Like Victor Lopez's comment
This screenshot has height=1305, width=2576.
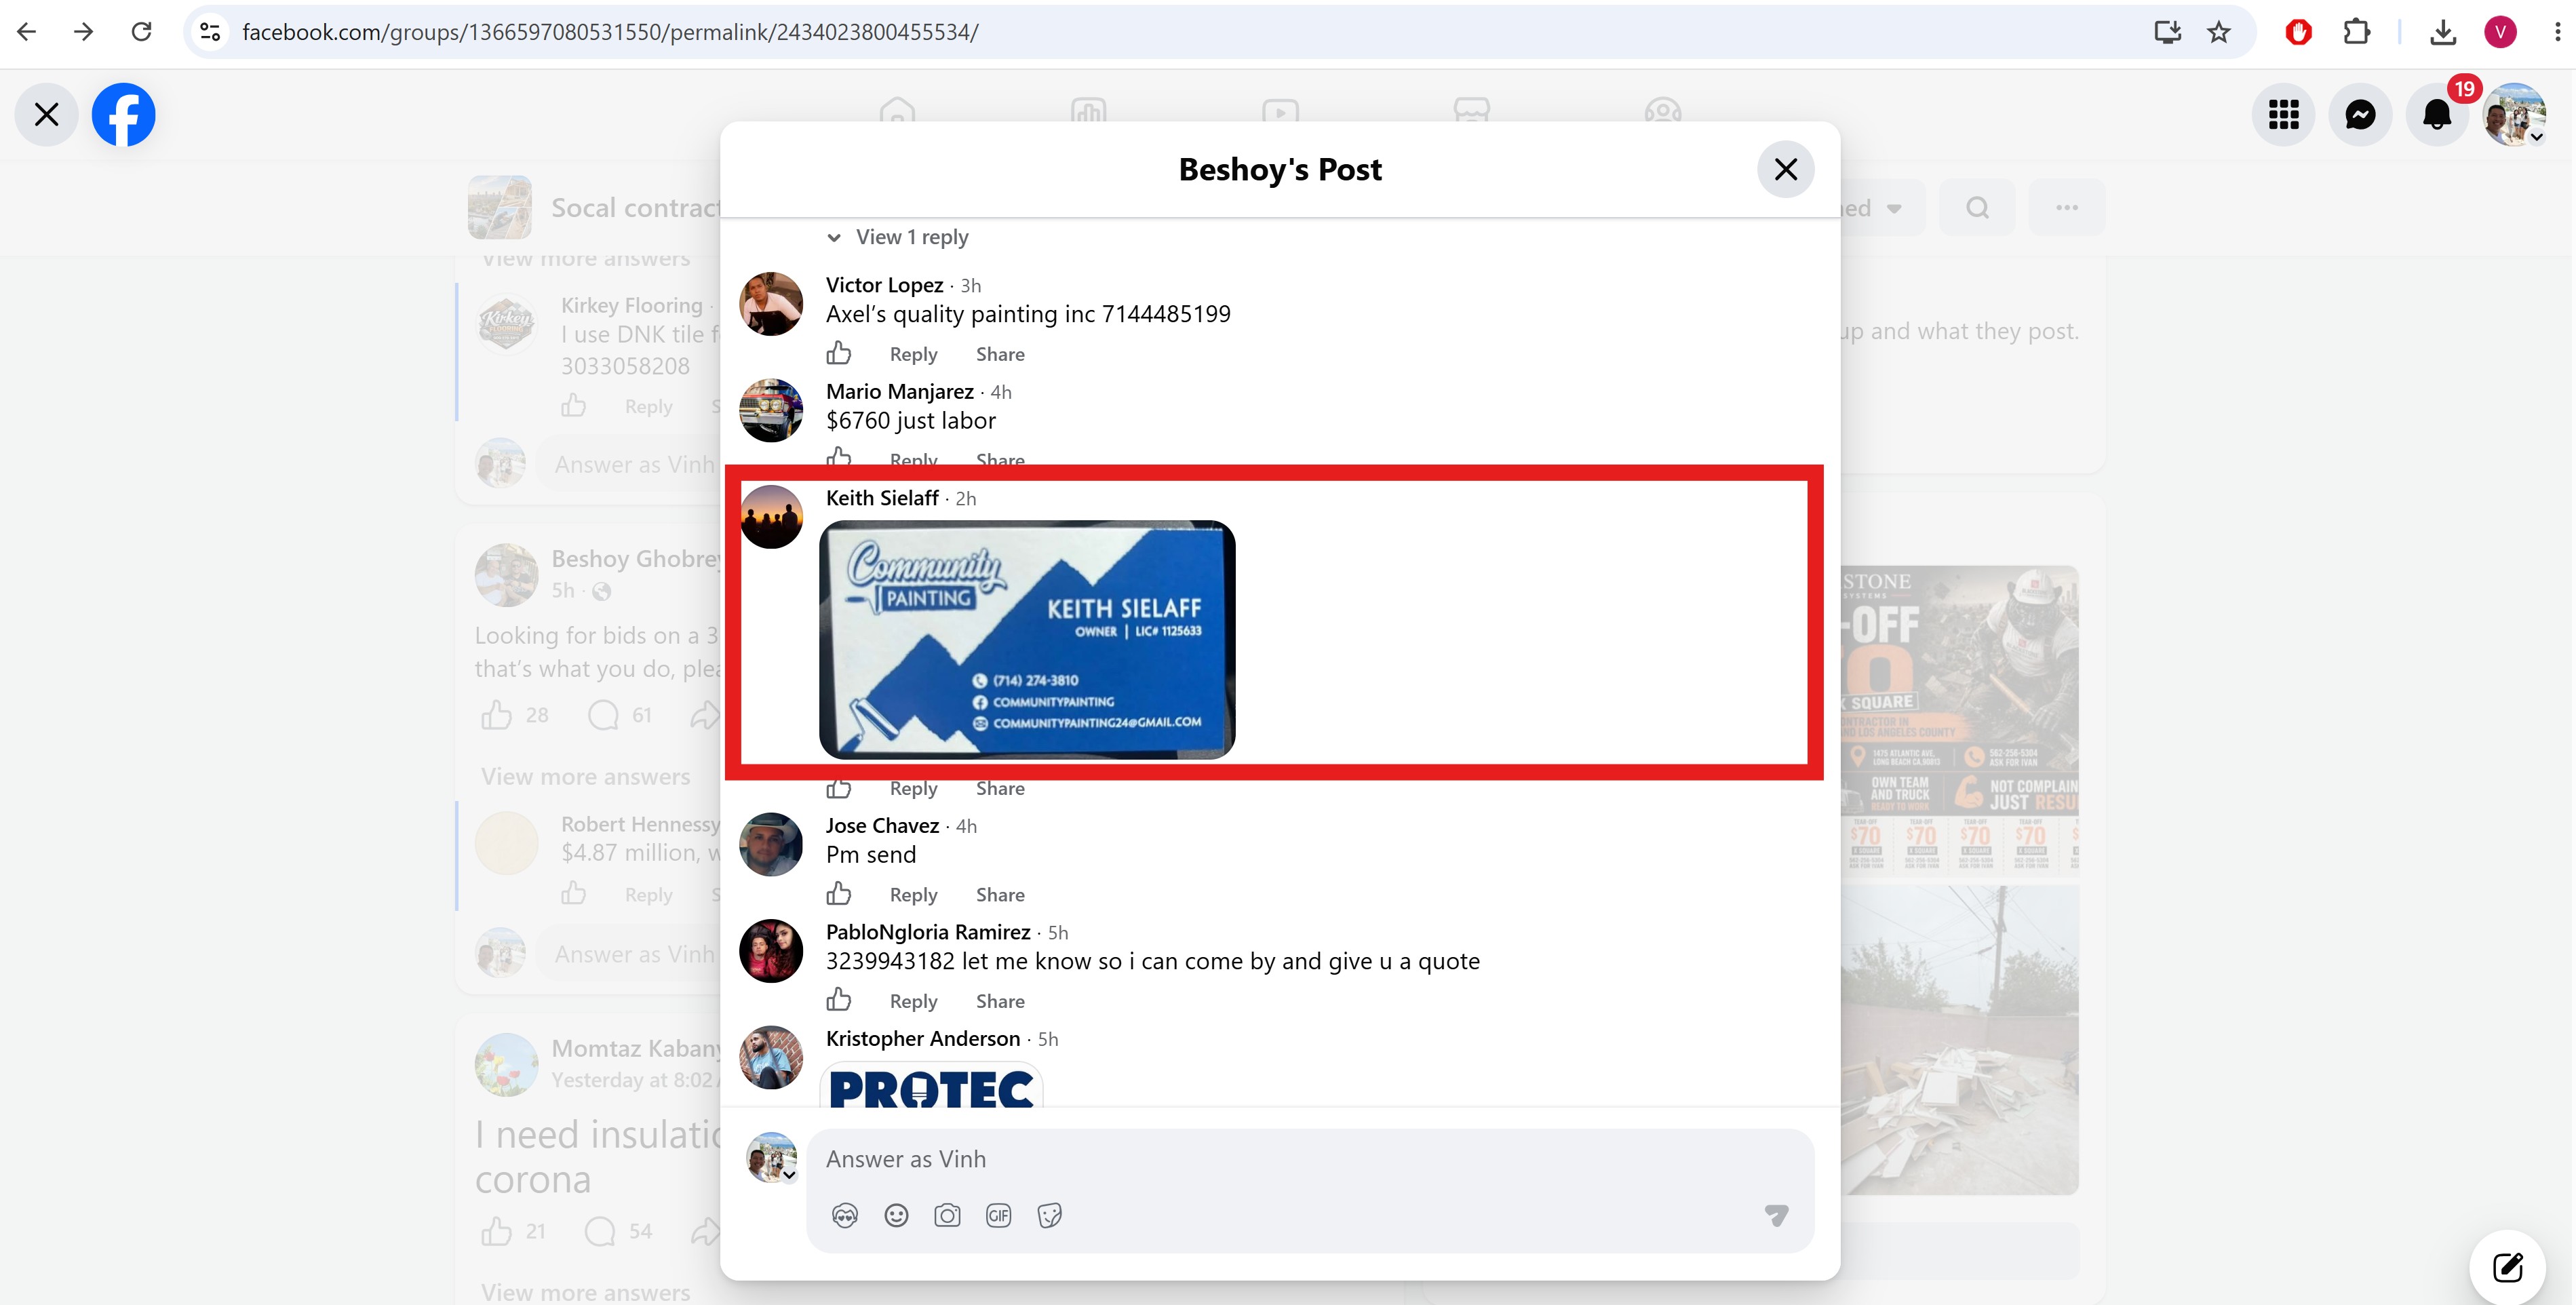click(839, 353)
